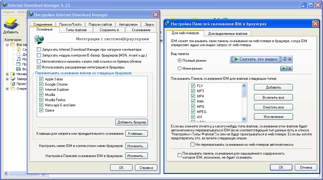
Task: Click the green arrow Незавершённые folder icon
Action: (x=13, y=74)
